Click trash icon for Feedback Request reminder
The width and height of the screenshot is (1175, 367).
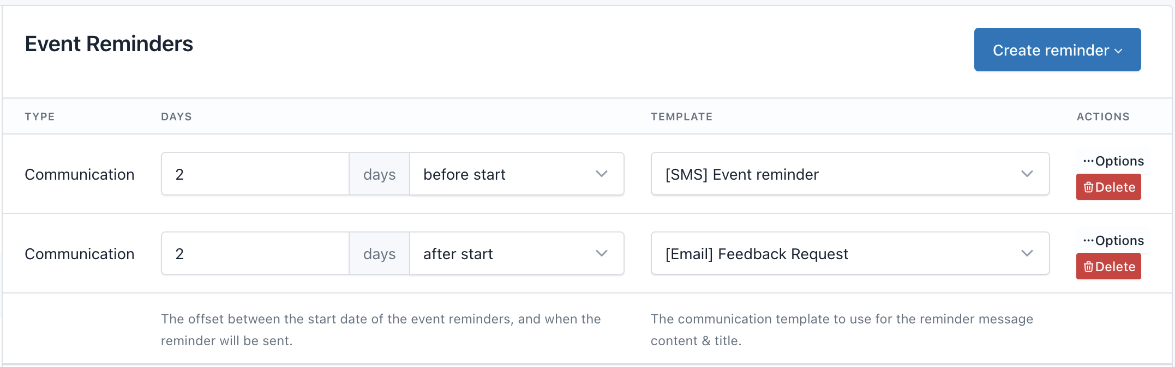coord(1088,267)
